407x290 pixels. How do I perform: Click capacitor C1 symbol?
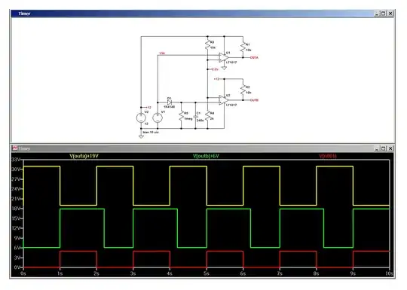click(x=196, y=117)
